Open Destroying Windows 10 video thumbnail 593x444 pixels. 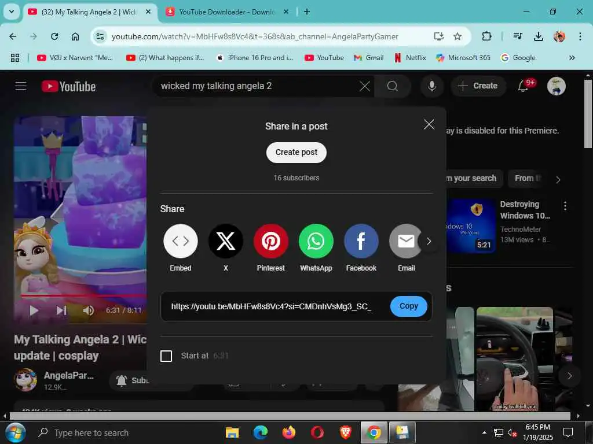pyautogui.click(x=471, y=226)
